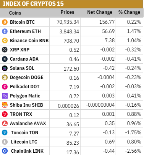
Task: Select the Dogecoin dog icon
Action: coord(5,77)
